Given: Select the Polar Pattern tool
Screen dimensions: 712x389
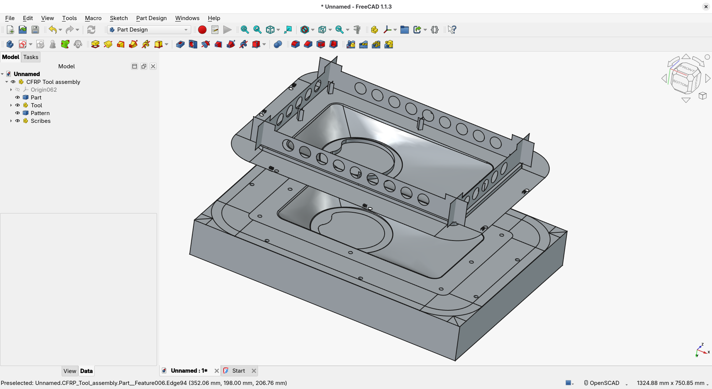Looking at the screenshot, I should (x=376, y=45).
